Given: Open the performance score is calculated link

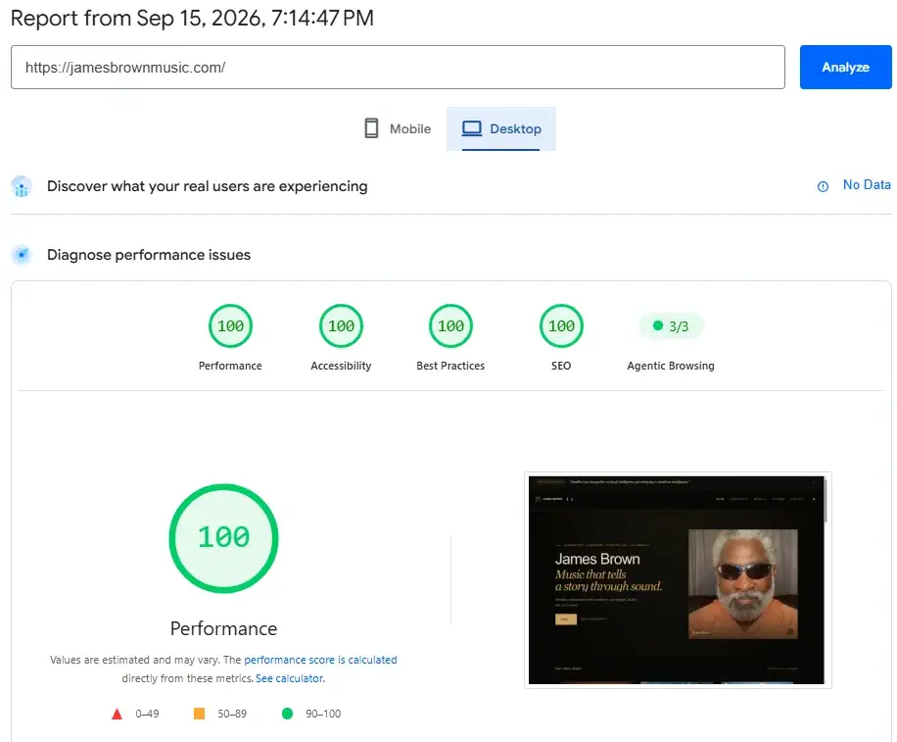Looking at the screenshot, I should click(x=320, y=660).
